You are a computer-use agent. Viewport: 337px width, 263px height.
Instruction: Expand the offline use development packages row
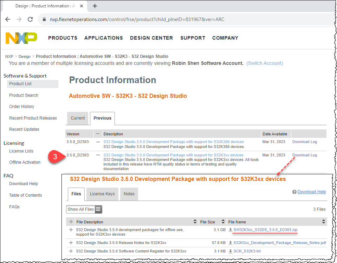point(71,230)
